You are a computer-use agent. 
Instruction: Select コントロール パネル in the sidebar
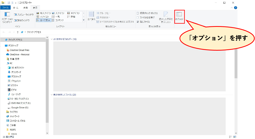(x=17, y=121)
